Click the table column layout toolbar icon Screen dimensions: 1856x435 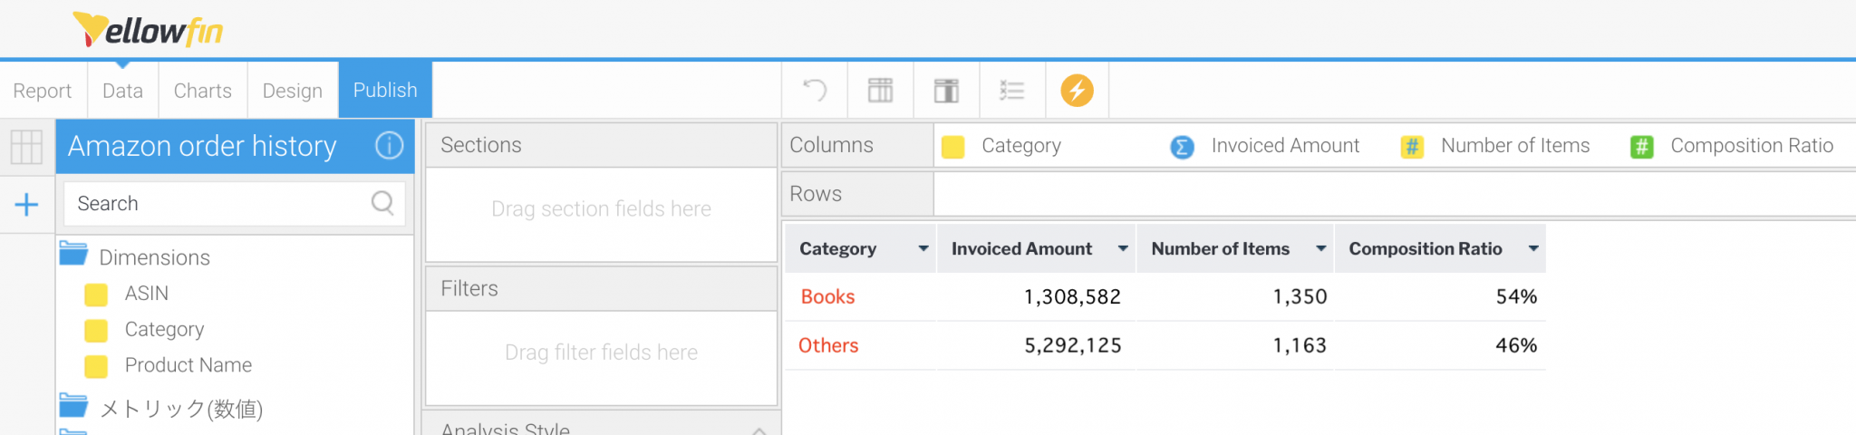coord(880,90)
